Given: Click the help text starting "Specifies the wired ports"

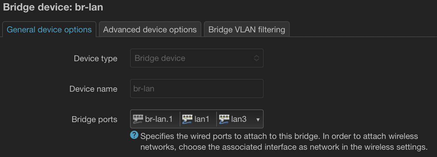Looking at the screenshot, I should pos(279,136).
